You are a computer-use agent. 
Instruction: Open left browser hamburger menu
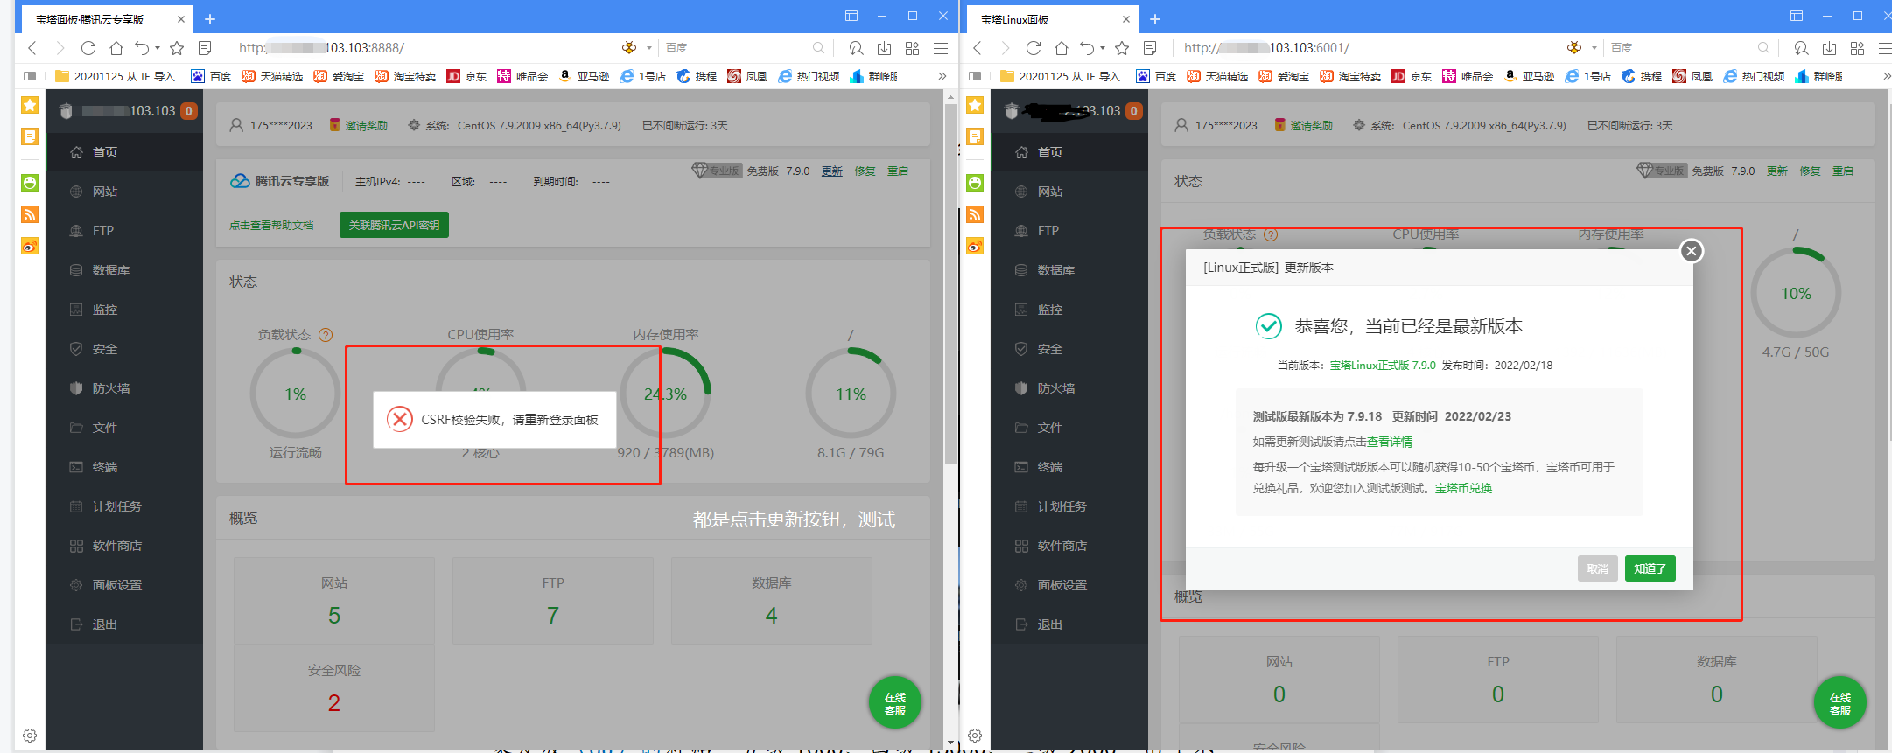(x=941, y=48)
